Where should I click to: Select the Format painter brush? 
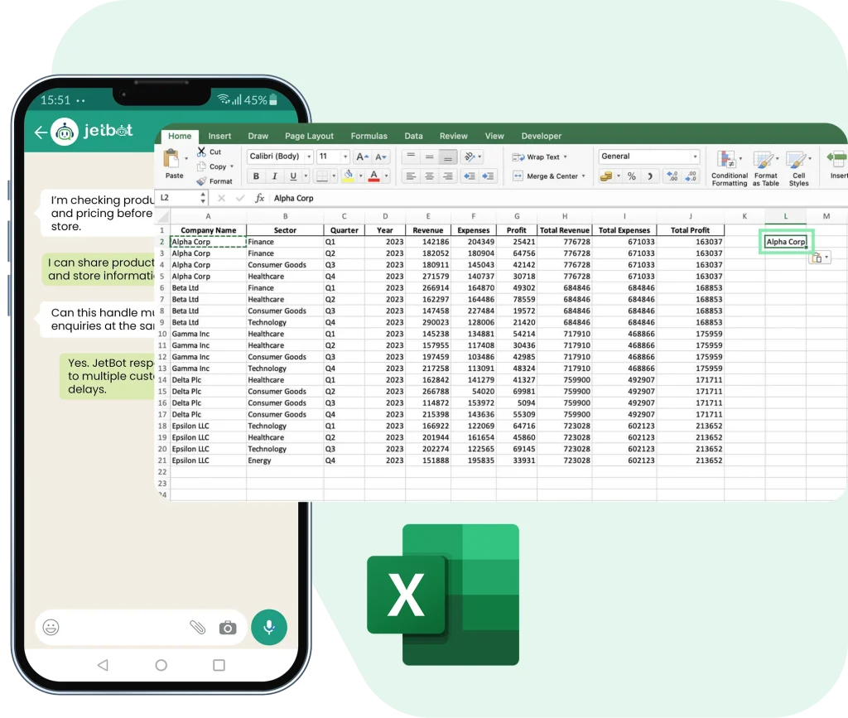click(x=202, y=181)
